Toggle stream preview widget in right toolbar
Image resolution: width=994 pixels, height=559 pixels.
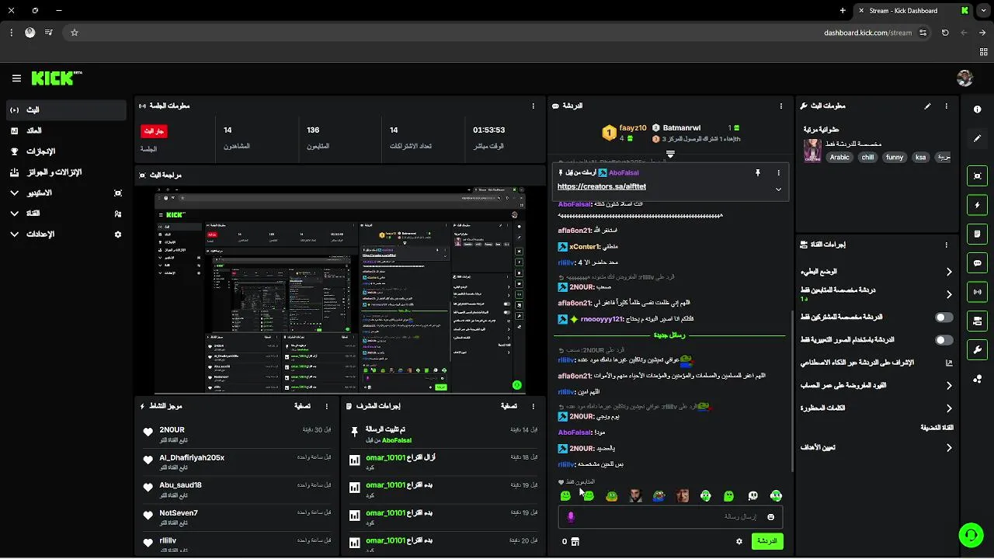[977, 176]
